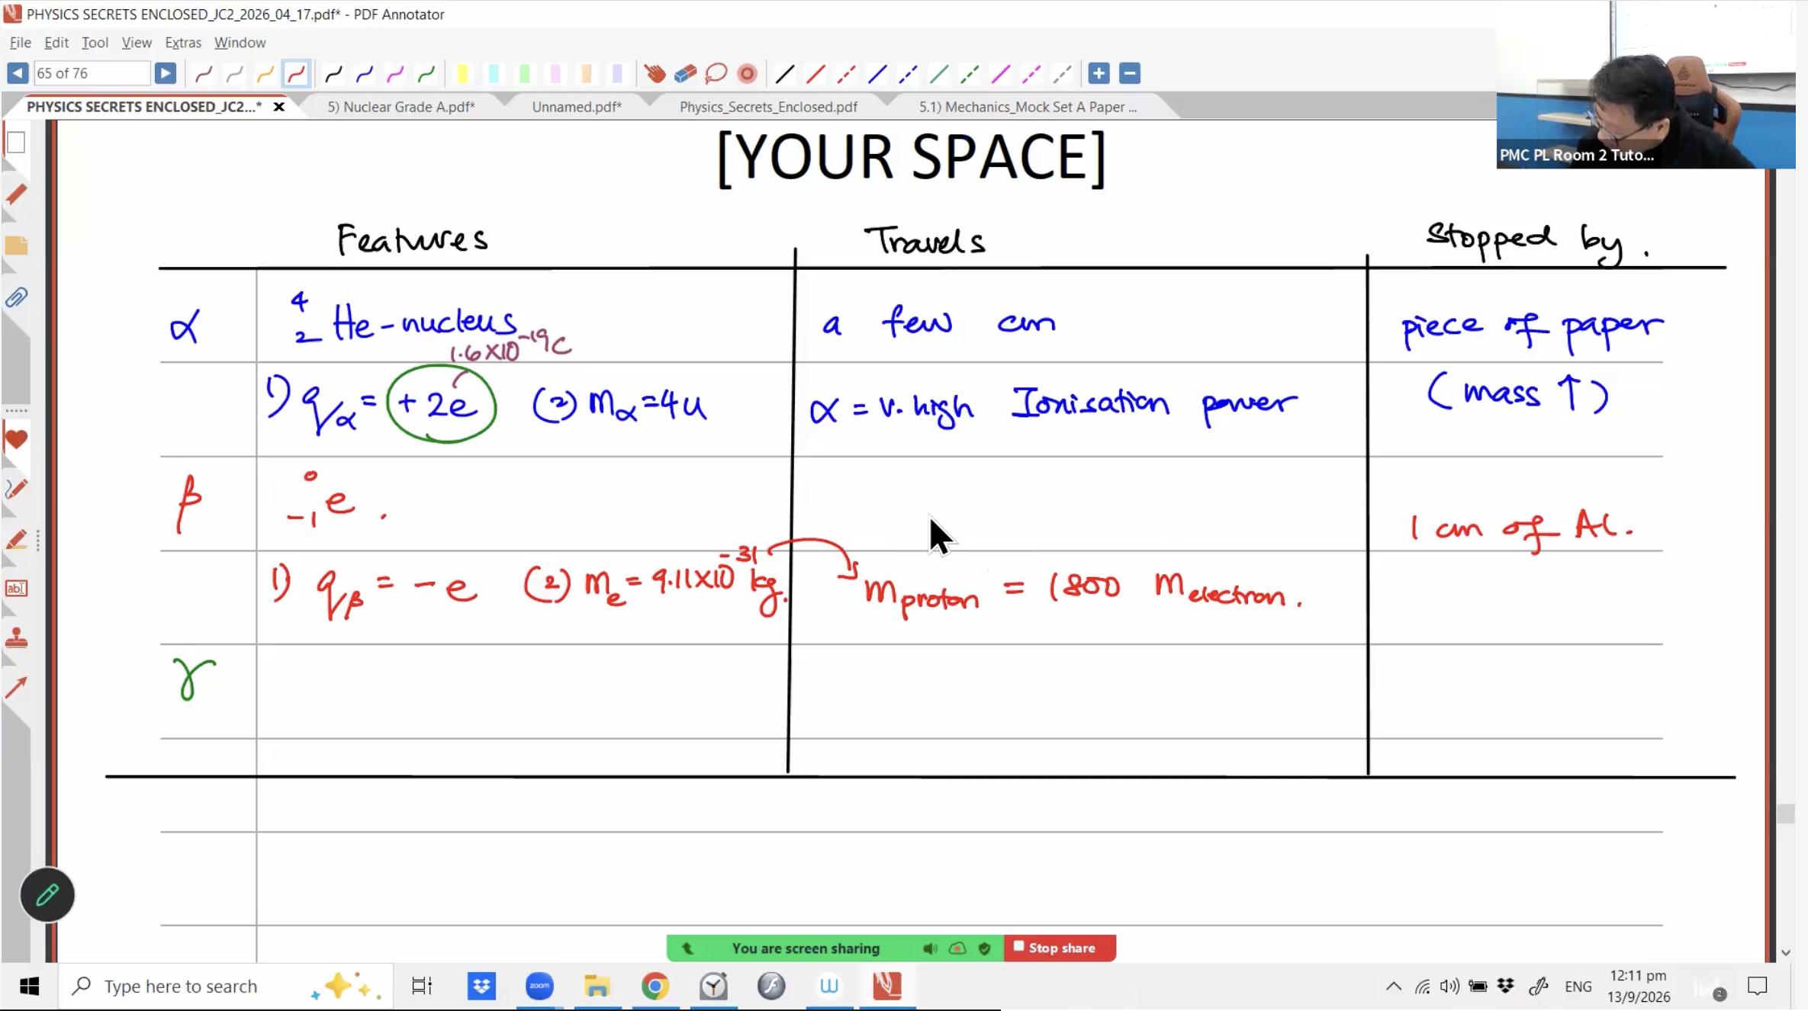Switch to 5.1) Mechanics_Mock Set A tab
Viewport: 1808px width, 1011px height.
pos(1028,107)
